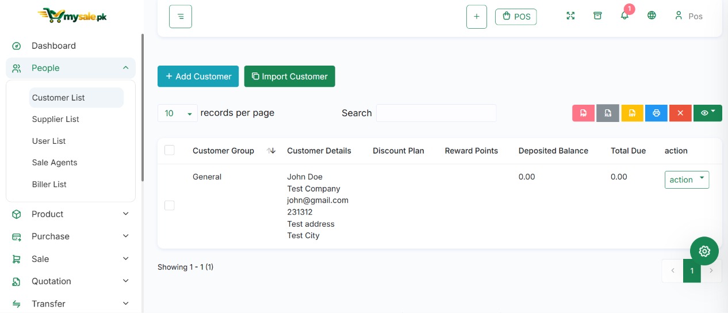
Task: Click the Purchase card icon
Action: [17, 236]
